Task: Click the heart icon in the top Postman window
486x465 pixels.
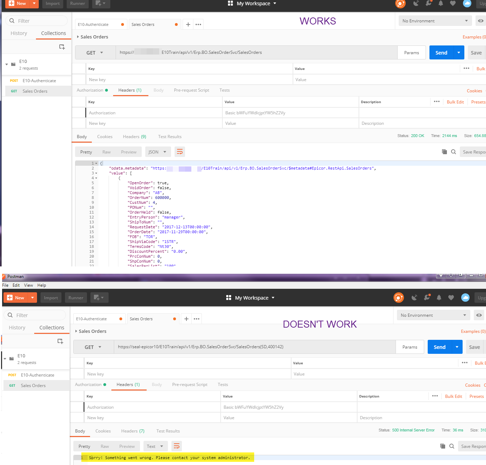Action: (453, 3)
